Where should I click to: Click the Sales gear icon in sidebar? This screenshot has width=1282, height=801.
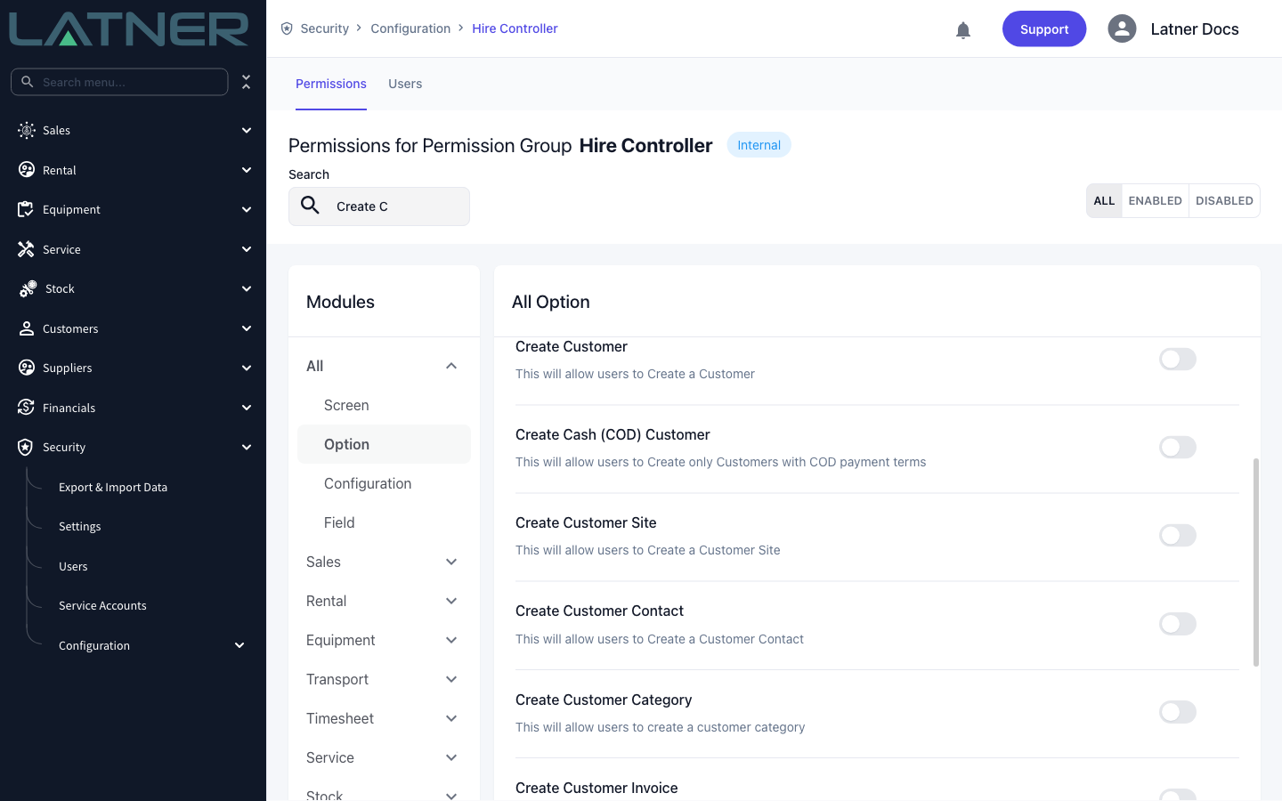coord(27,130)
